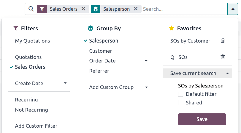Group records by Customer

coord(101,51)
